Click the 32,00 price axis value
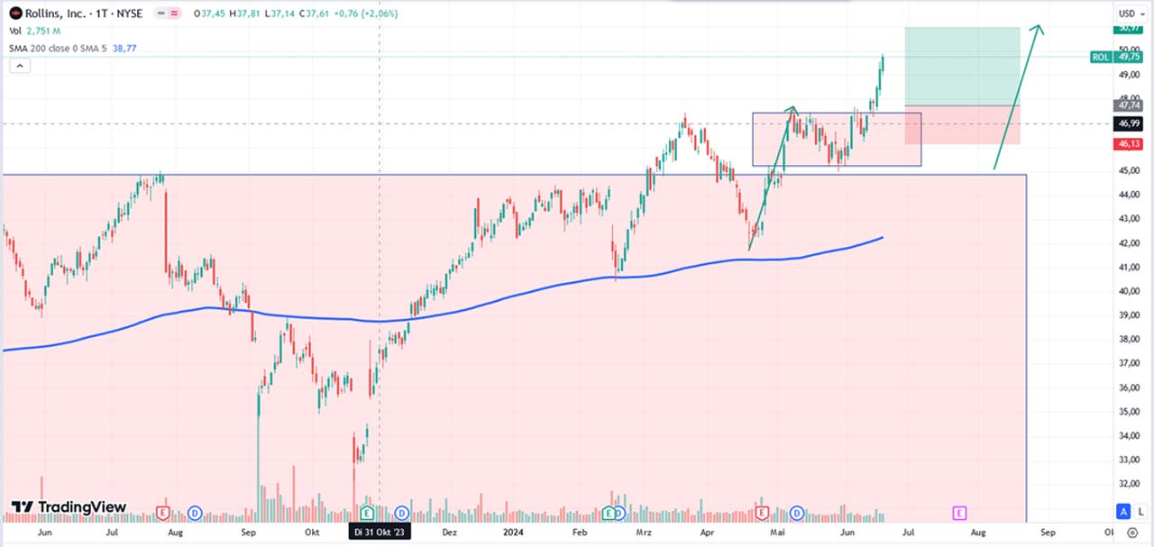Image resolution: width=1154 pixels, height=547 pixels. [1129, 483]
